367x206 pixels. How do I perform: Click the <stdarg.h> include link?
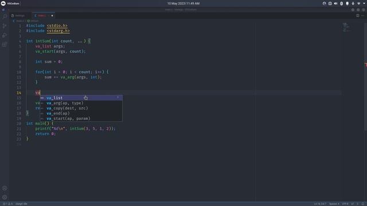pos(58,30)
